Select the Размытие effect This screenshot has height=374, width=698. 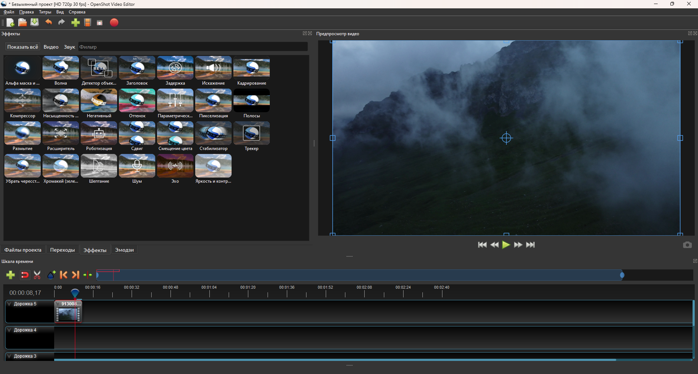[23, 137]
